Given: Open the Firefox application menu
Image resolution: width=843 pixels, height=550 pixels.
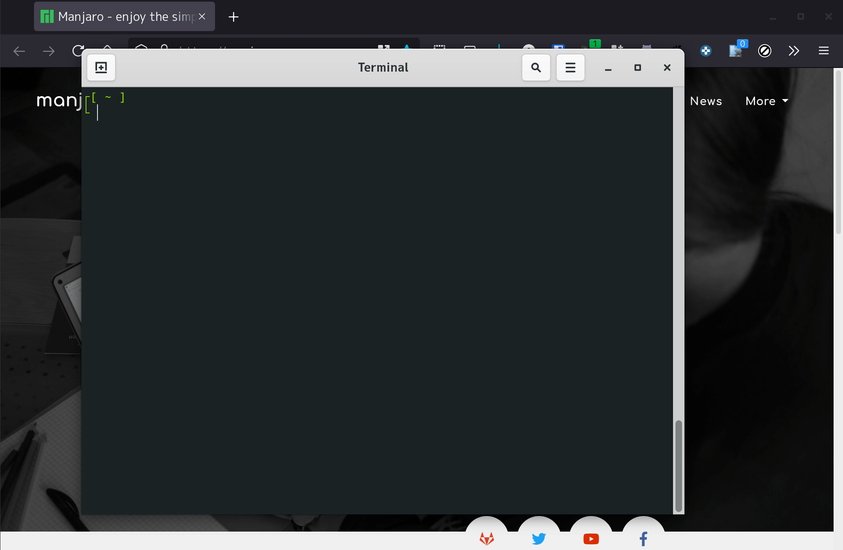Looking at the screenshot, I should (823, 51).
